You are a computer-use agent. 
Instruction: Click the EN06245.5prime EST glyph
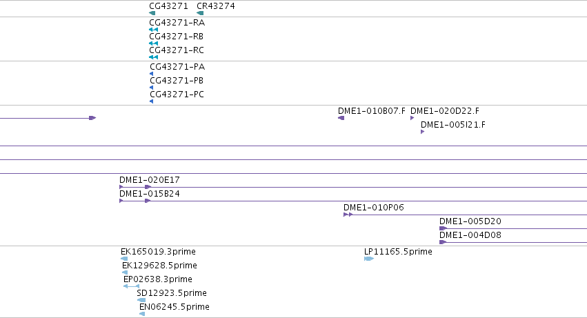pos(142,314)
